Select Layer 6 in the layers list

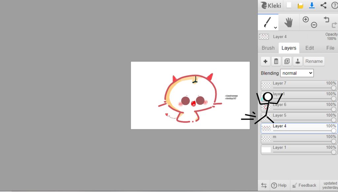(299, 107)
